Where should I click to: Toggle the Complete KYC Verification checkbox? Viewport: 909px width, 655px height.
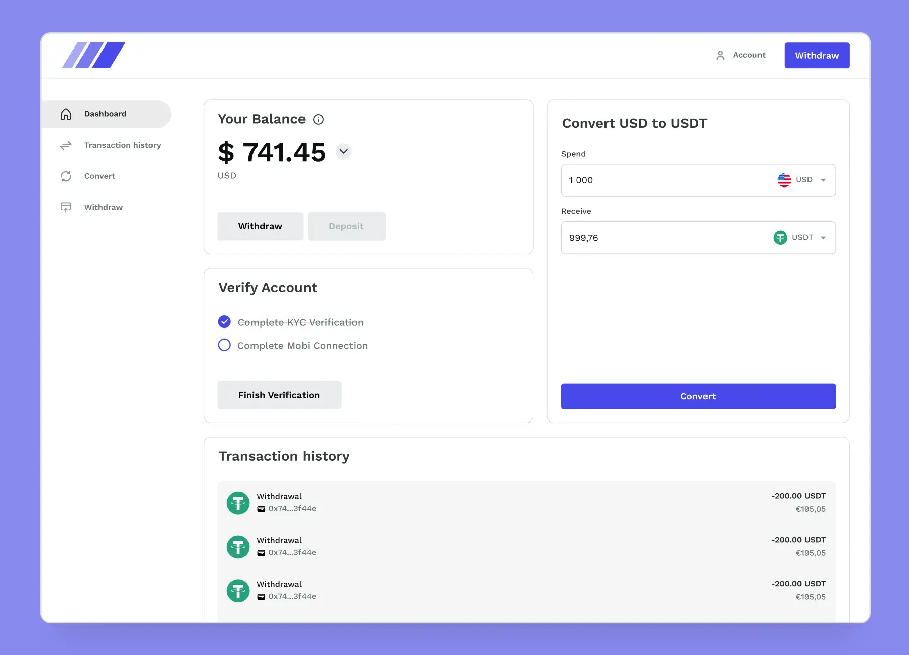[x=224, y=322]
